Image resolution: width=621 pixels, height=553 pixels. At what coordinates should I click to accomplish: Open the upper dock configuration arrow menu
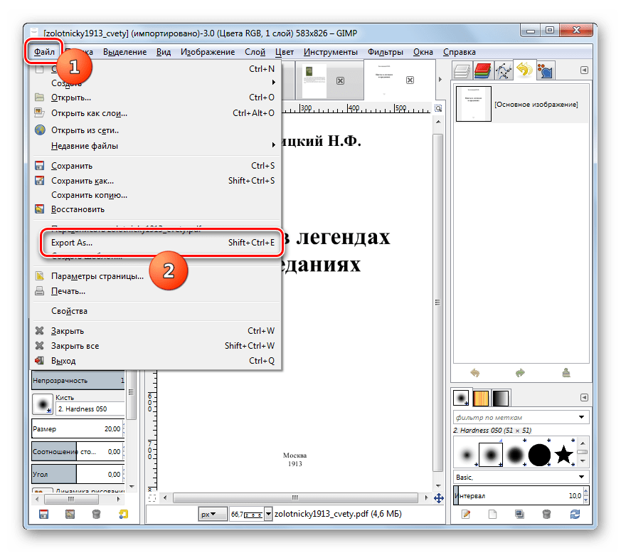[584, 70]
